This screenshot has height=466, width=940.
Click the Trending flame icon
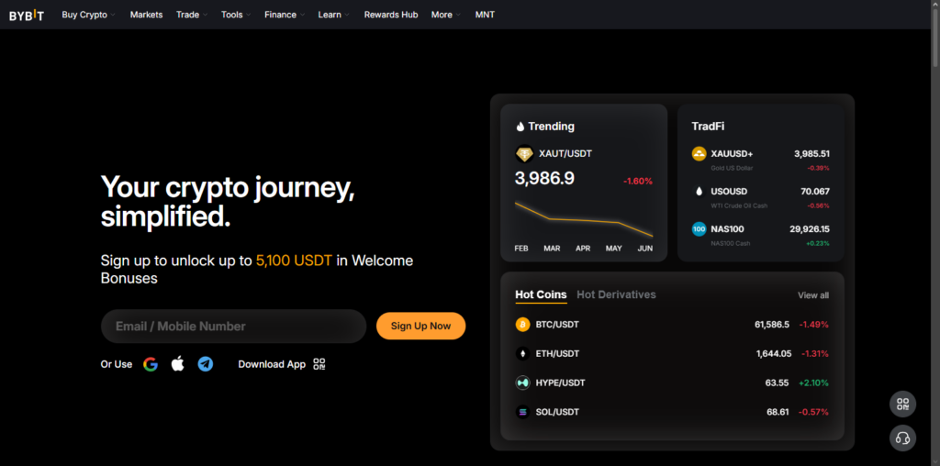click(x=520, y=127)
